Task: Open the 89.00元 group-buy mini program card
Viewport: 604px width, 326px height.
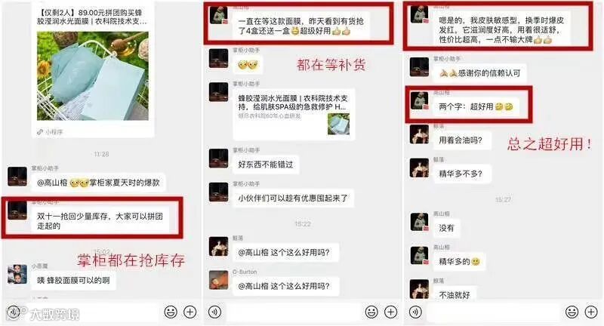Action: pyautogui.click(x=93, y=69)
